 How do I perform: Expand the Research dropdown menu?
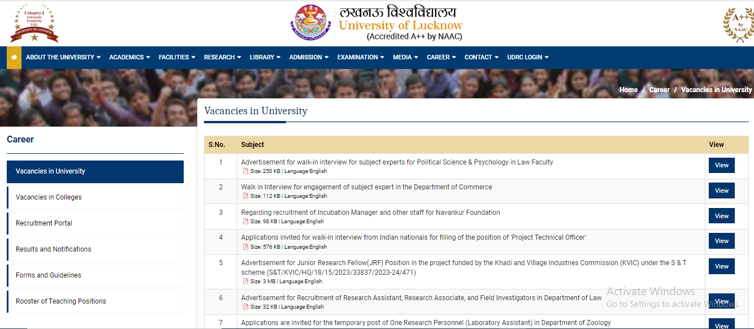[x=223, y=58]
